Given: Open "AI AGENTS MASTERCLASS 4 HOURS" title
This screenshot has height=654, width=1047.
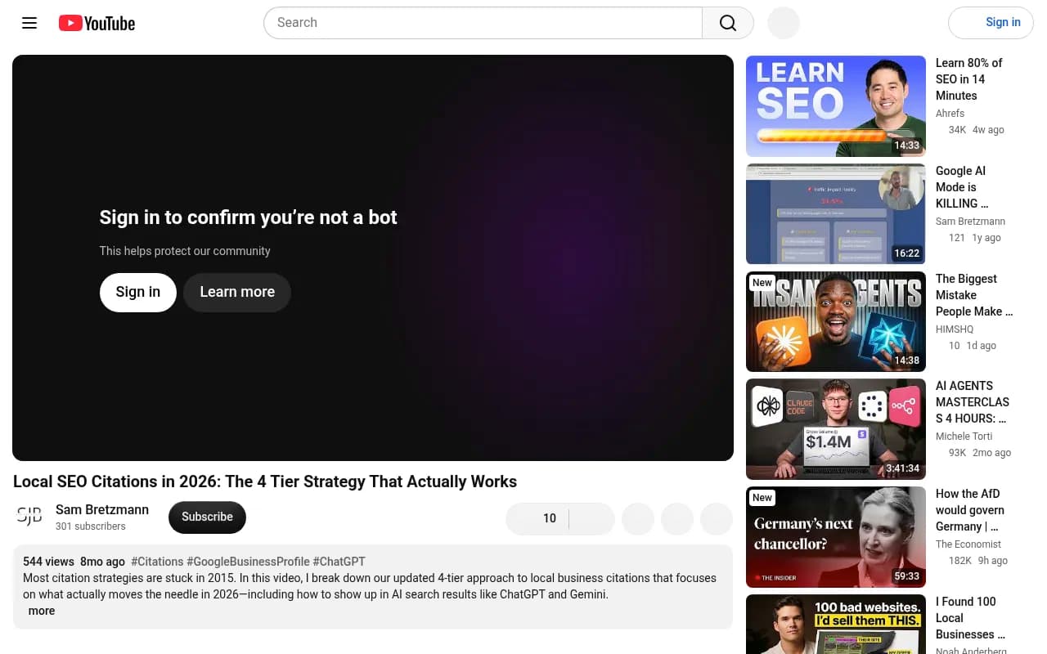Looking at the screenshot, I should 973,402.
